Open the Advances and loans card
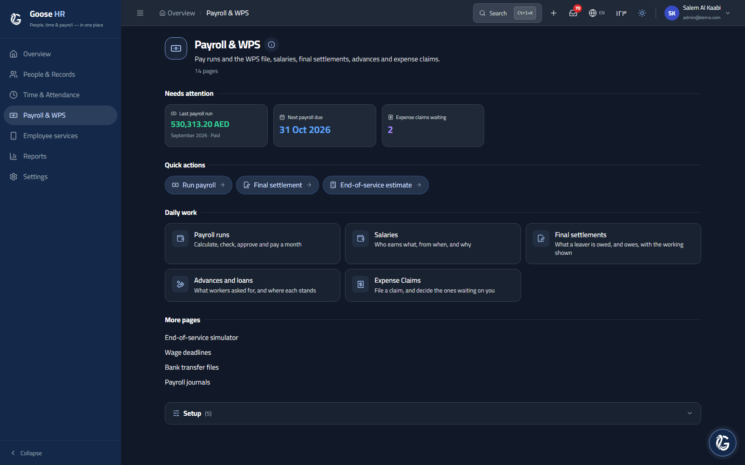The height and width of the screenshot is (465, 745). 252,285
